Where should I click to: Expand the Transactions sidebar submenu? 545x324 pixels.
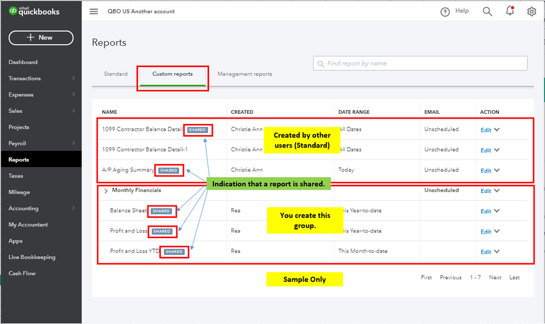[x=74, y=79]
